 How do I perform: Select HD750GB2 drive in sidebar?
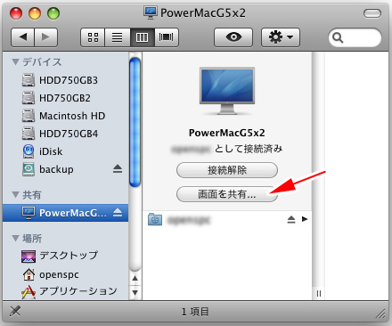coord(66,98)
